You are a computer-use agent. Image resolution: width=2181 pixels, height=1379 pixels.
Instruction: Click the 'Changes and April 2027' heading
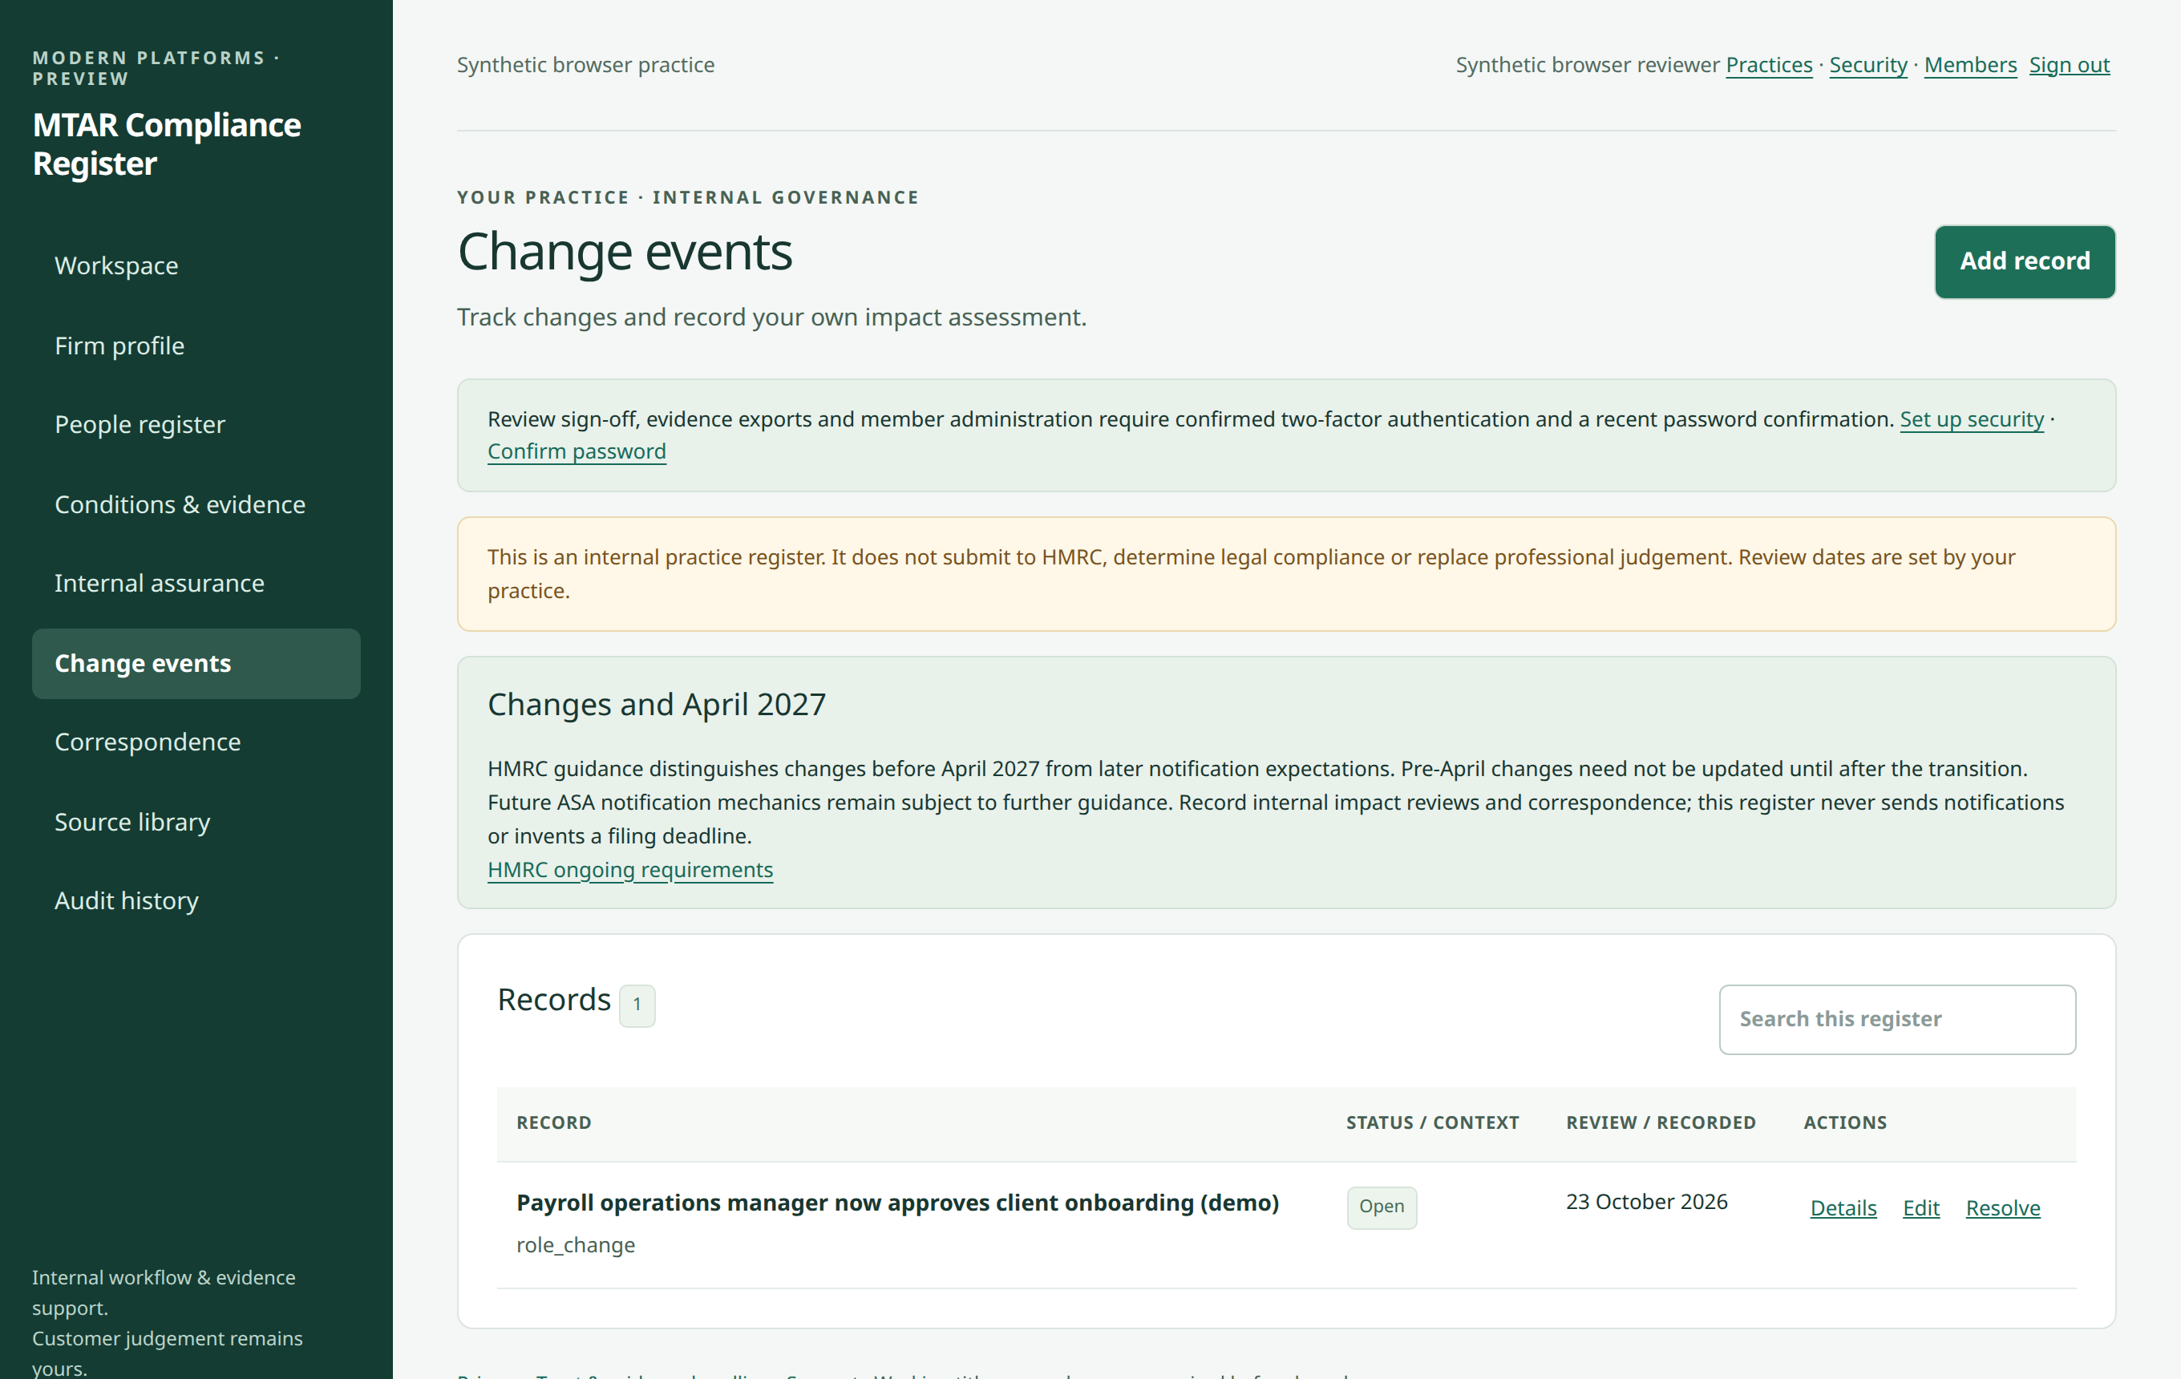[x=657, y=704]
